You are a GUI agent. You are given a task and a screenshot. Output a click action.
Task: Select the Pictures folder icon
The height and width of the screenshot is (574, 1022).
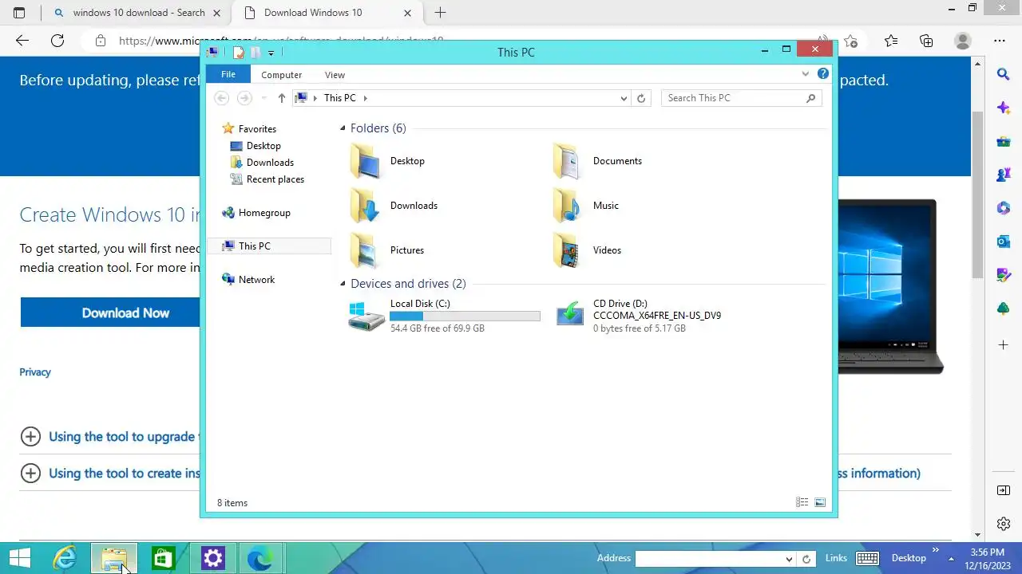tap(366, 250)
